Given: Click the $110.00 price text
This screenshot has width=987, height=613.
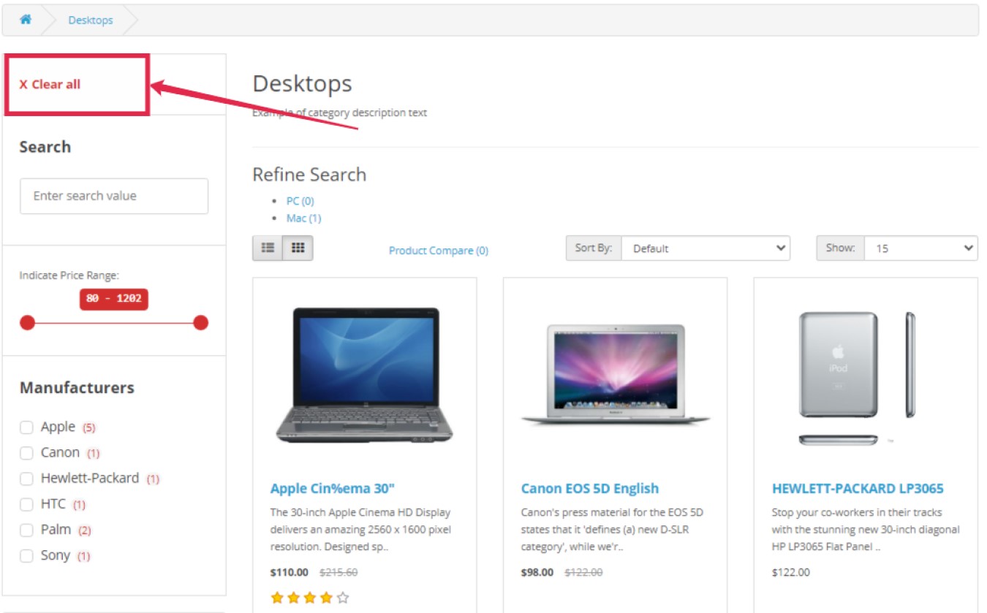Looking at the screenshot, I should click(290, 572).
